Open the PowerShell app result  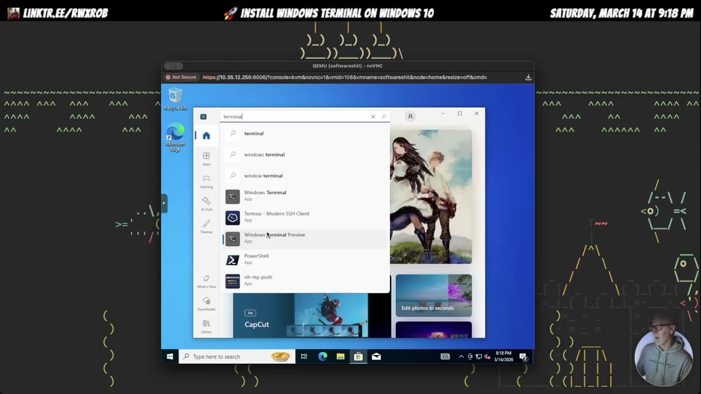306,259
